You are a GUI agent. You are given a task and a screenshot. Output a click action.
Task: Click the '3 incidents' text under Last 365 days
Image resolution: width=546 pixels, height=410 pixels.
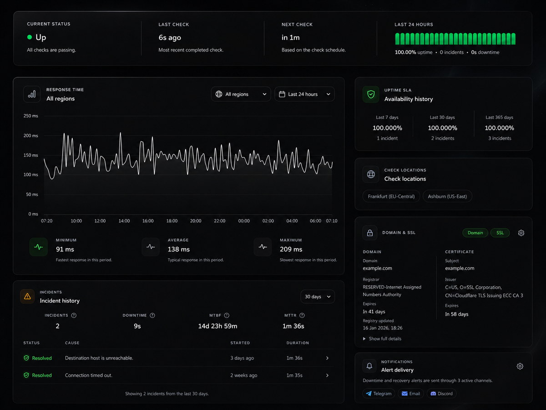point(500,138)
